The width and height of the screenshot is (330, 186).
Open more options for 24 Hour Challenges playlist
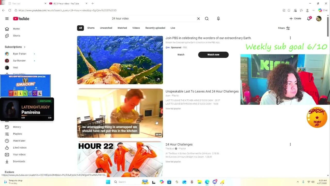click(x=290, y=144)
